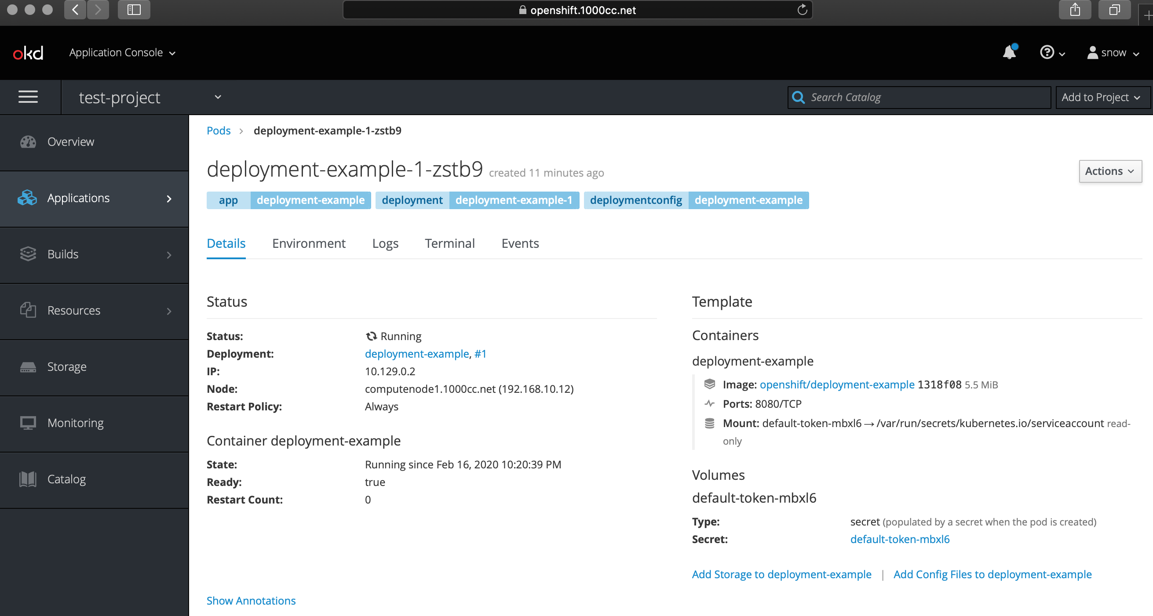Viewport: 1153px width, 616px height.
Task: Click Running since Feb 16, 2020 text
Action: click(463, 464)
